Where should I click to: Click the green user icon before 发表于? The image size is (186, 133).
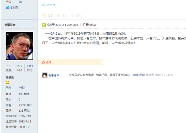[x=44, y=25]
